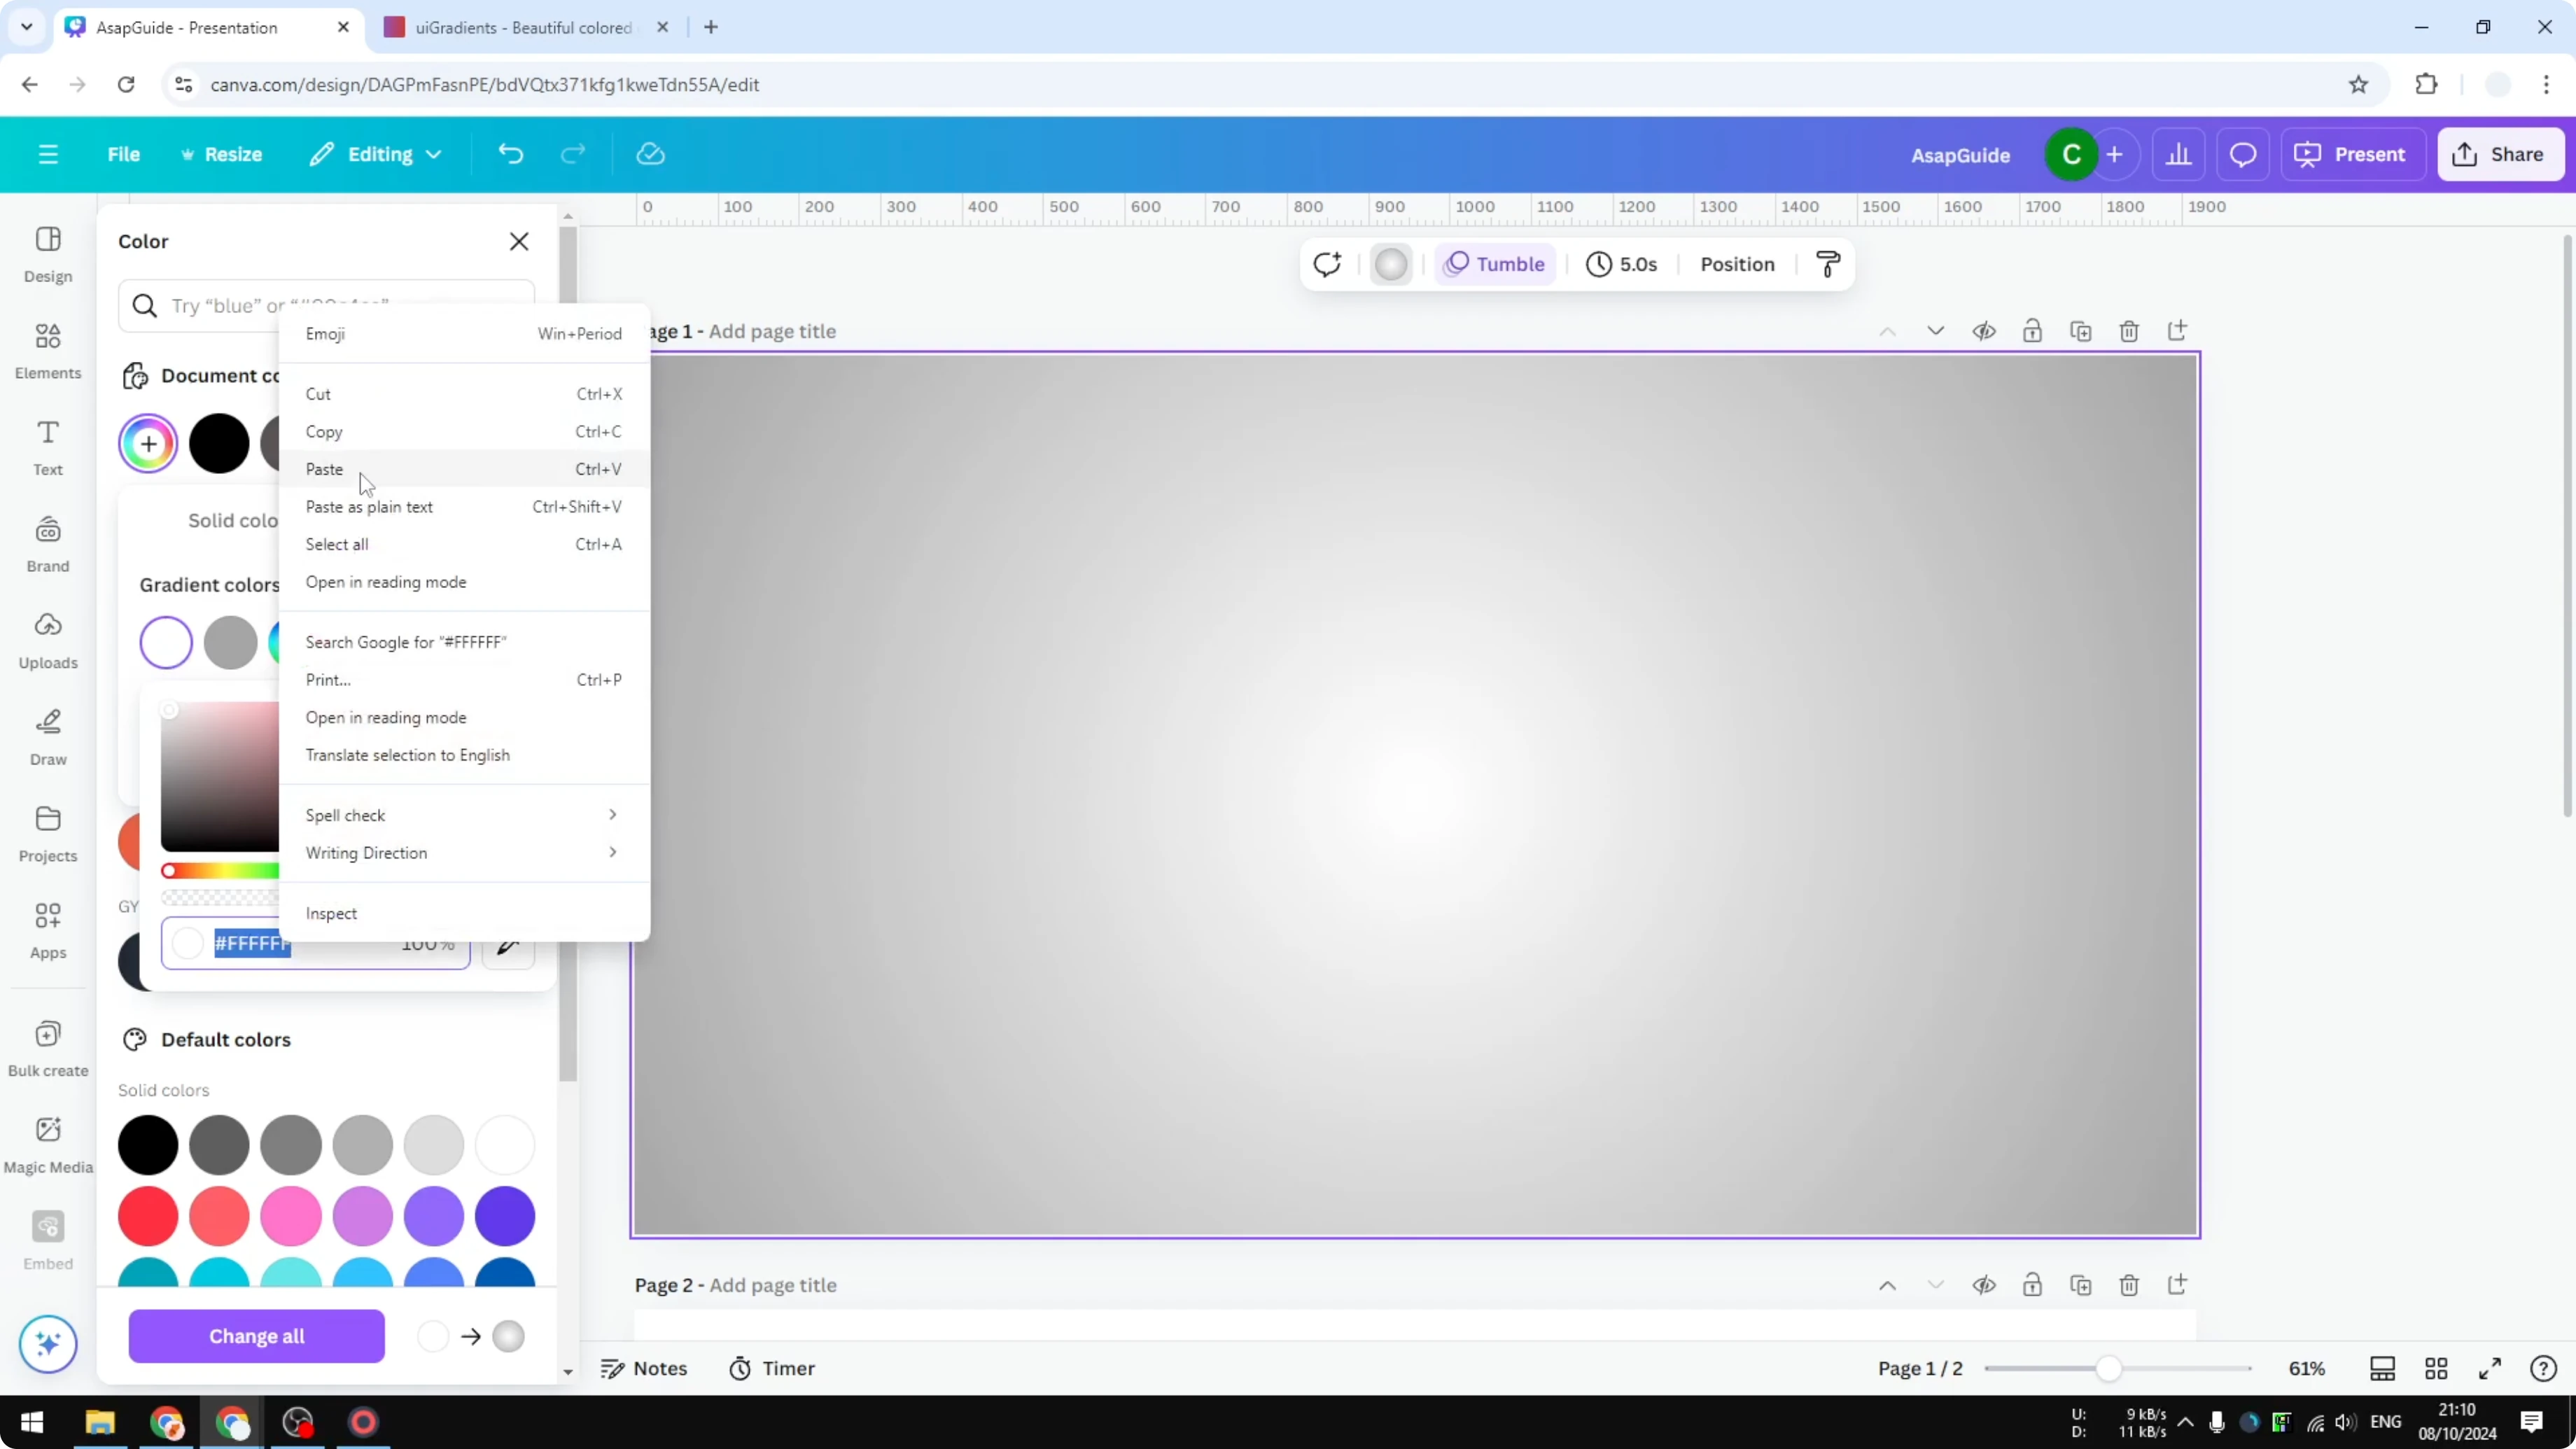
Task: Choose Paste as plain text from menu
Action: coord(369,506)
